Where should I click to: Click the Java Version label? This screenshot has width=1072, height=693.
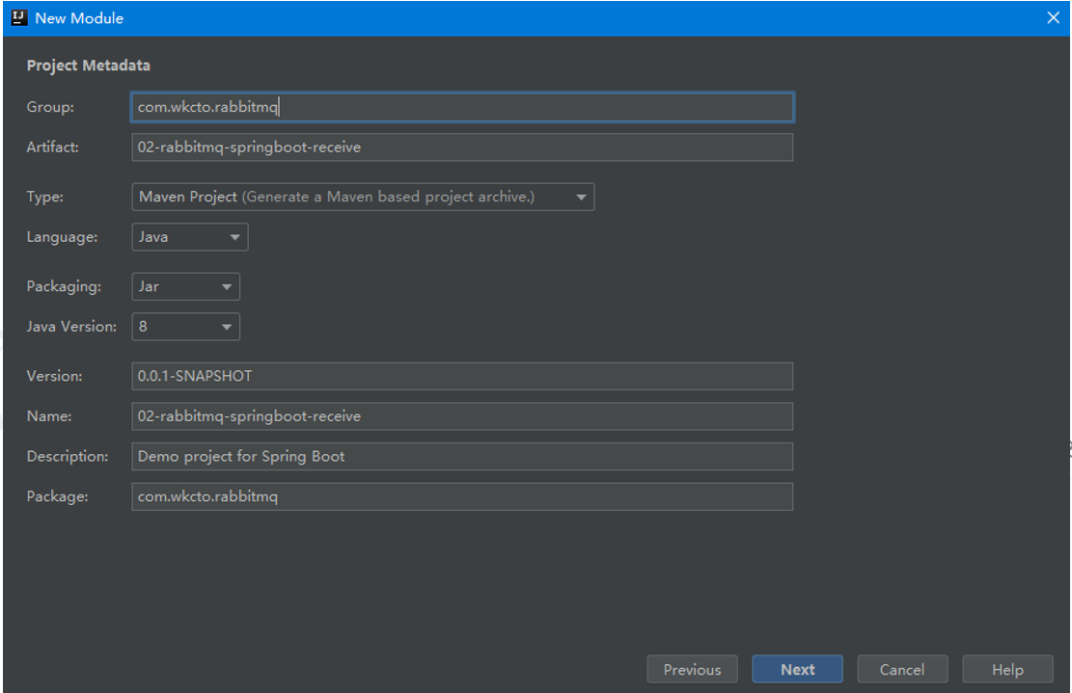pyautogui.click(x=71, y=327)
